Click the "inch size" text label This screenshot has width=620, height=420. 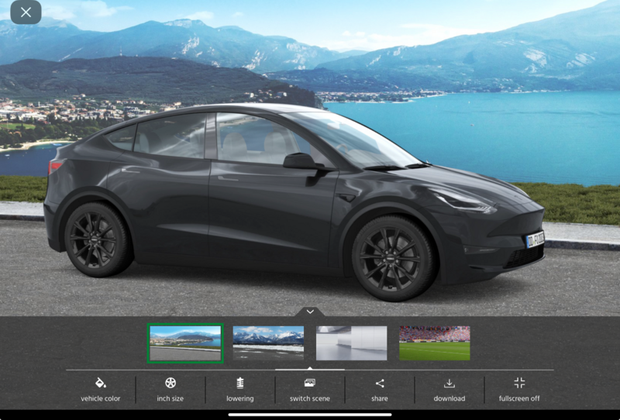pyautogui.click(x=170, y=398)
